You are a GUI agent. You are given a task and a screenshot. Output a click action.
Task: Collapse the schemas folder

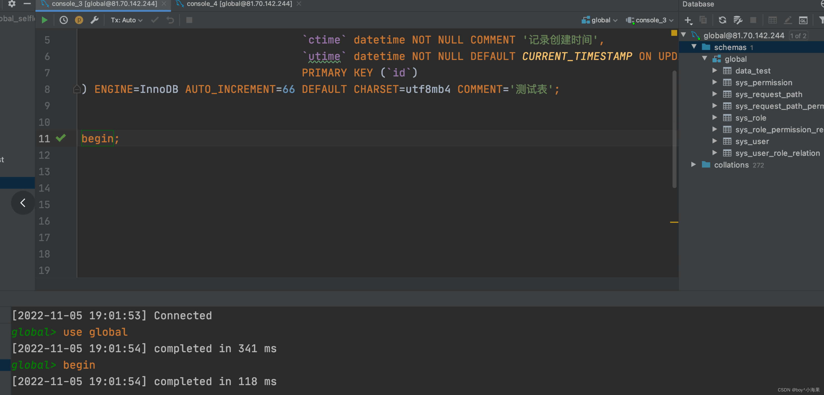point(694,47)
